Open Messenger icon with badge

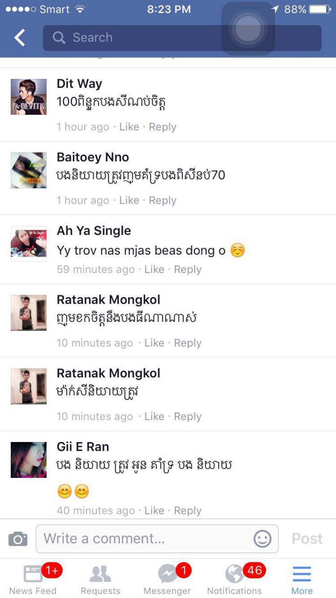[167, 579]
